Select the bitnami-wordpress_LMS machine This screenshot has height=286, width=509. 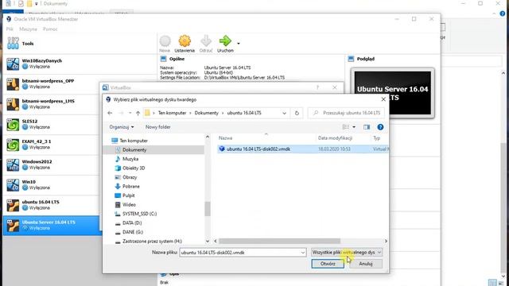pyautogui.click(x=52, y=104)
